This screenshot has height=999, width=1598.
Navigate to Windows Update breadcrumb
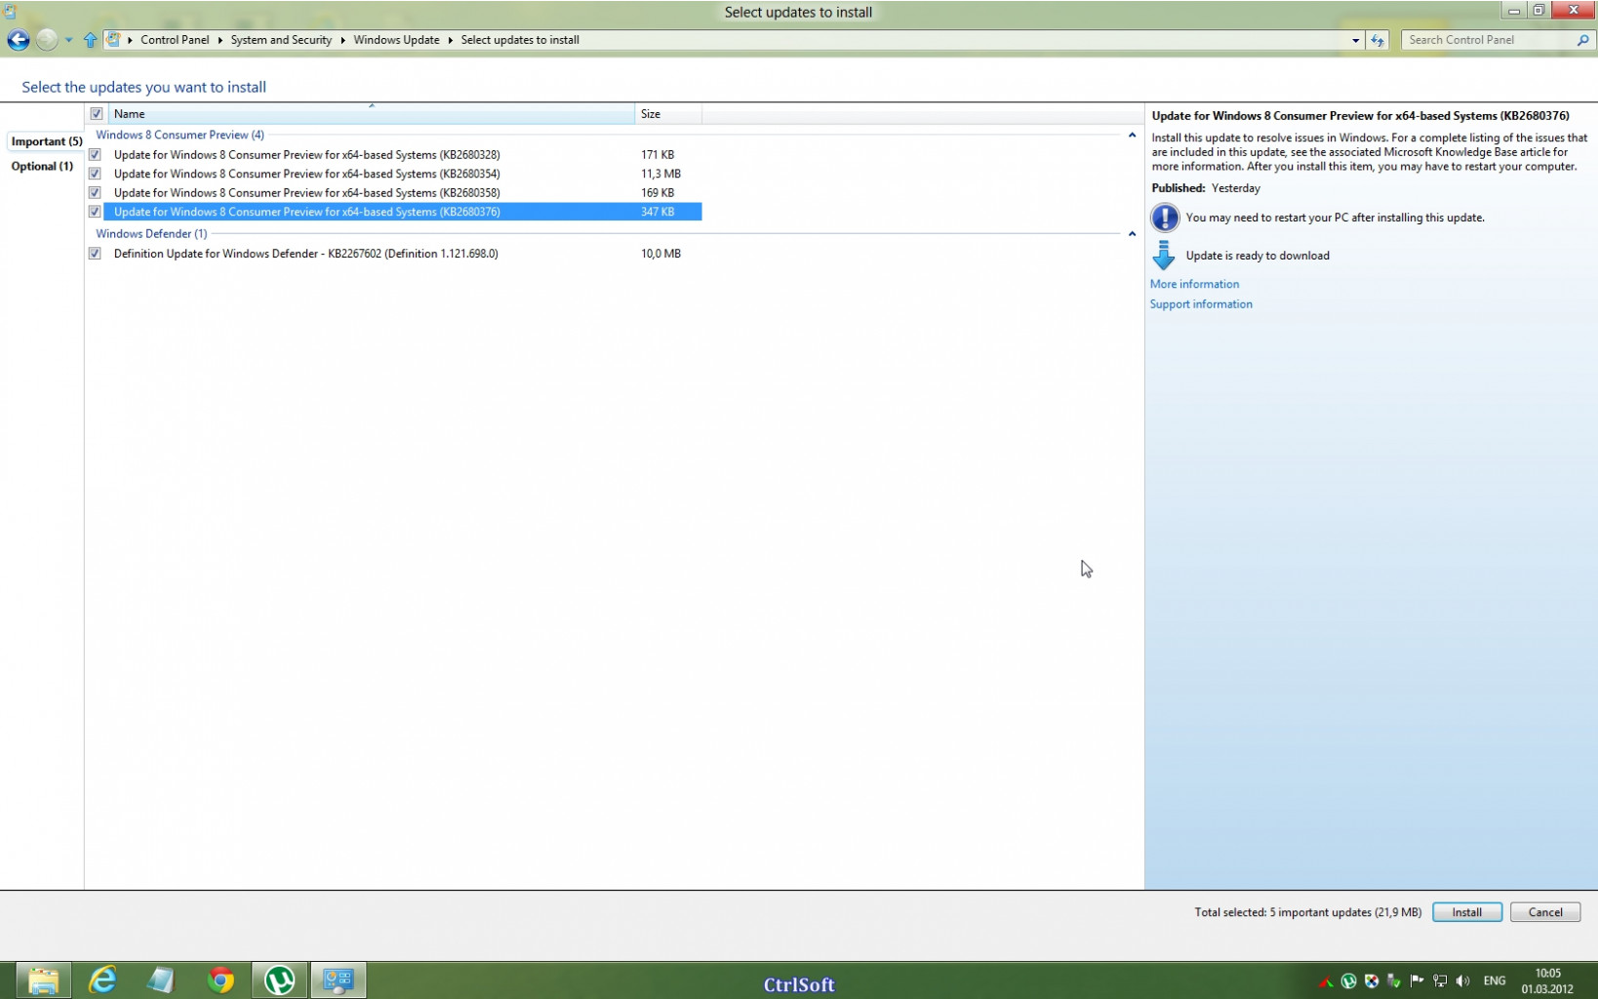click(x=396, y=40)
